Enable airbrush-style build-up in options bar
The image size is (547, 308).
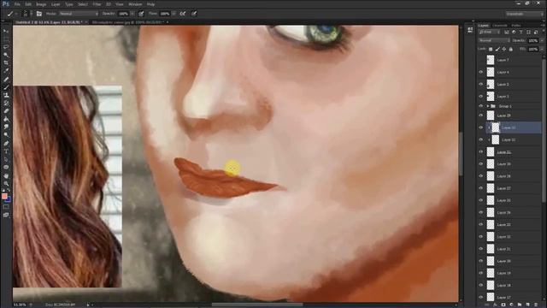182,14
